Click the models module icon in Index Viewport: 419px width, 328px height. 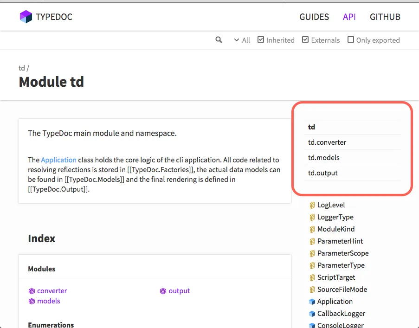[32, 301]
